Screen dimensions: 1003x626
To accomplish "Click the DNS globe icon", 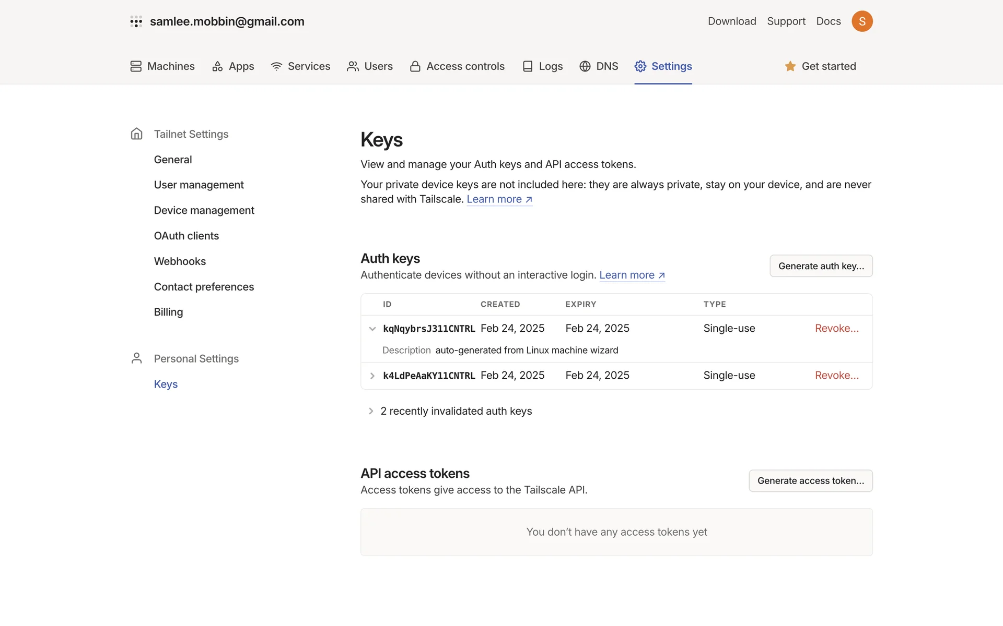I will [x=585, y=66].
